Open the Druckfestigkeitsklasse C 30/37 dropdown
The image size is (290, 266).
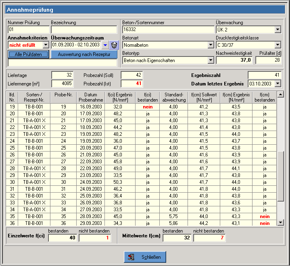point(277,45)
